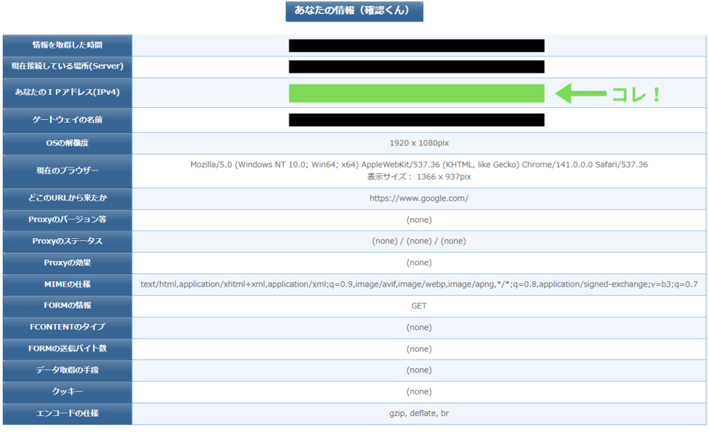
Task: Select the "OSの解像度" header cell
Action: [67, 143]
